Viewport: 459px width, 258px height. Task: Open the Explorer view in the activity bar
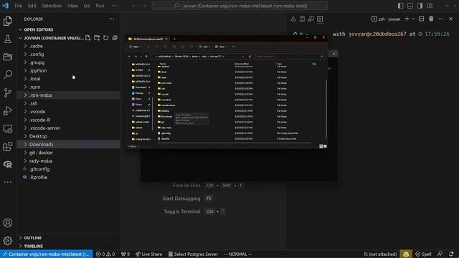point(8,21)
